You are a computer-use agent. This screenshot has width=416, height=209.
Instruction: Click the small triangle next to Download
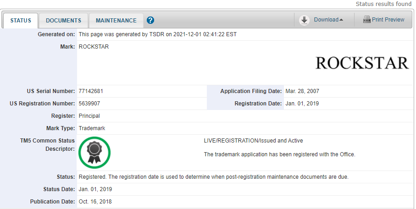(341, 20)
